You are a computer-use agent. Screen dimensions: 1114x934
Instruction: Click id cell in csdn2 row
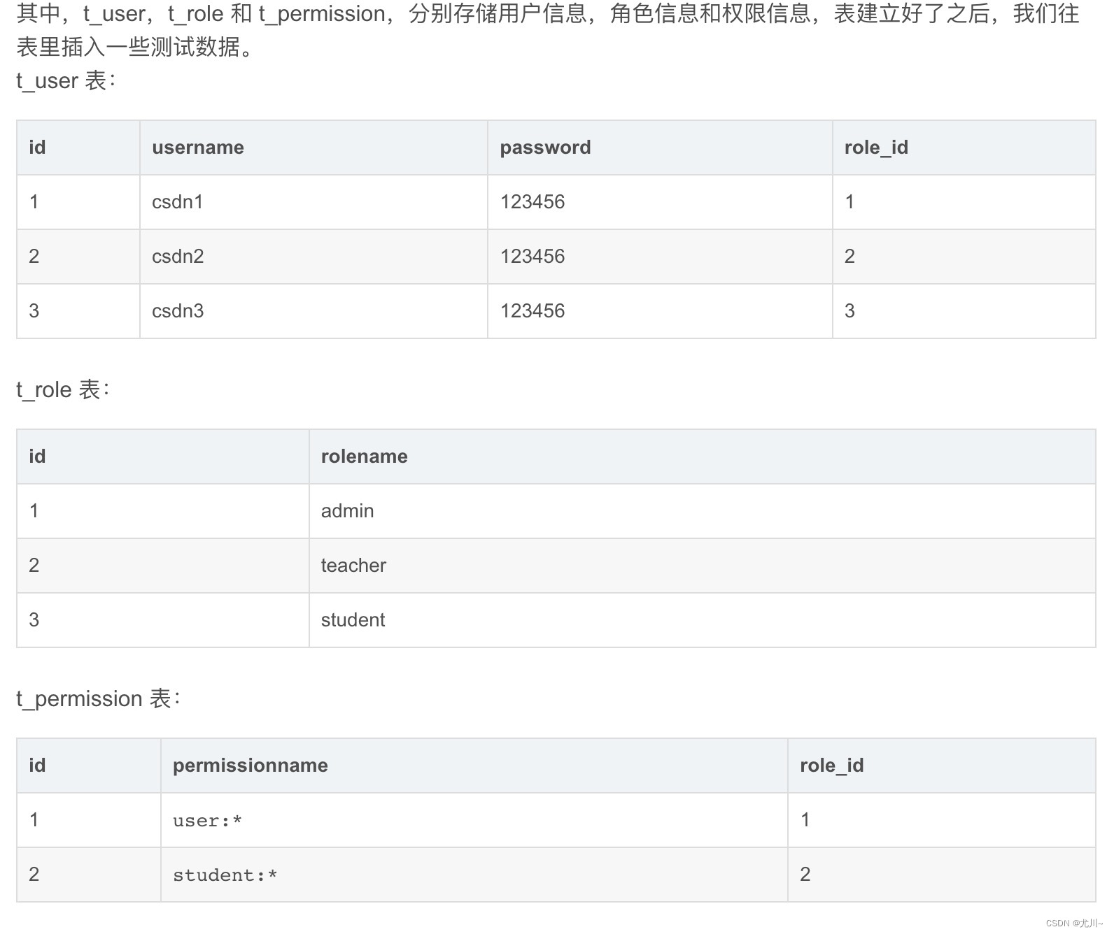point(78,257)
